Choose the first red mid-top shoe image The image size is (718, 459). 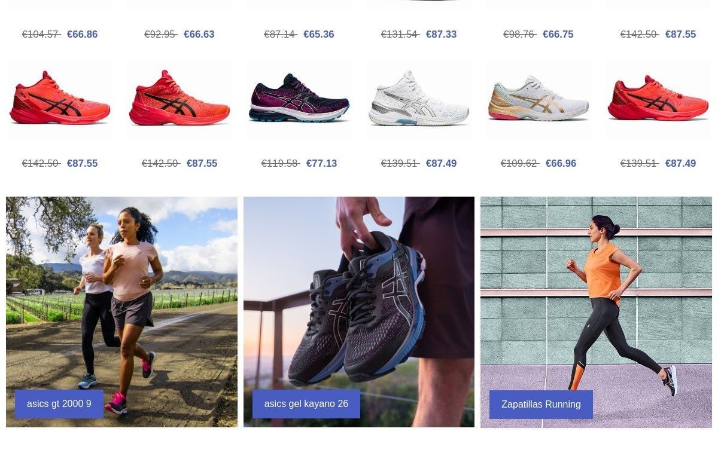(x=60, y=99)
